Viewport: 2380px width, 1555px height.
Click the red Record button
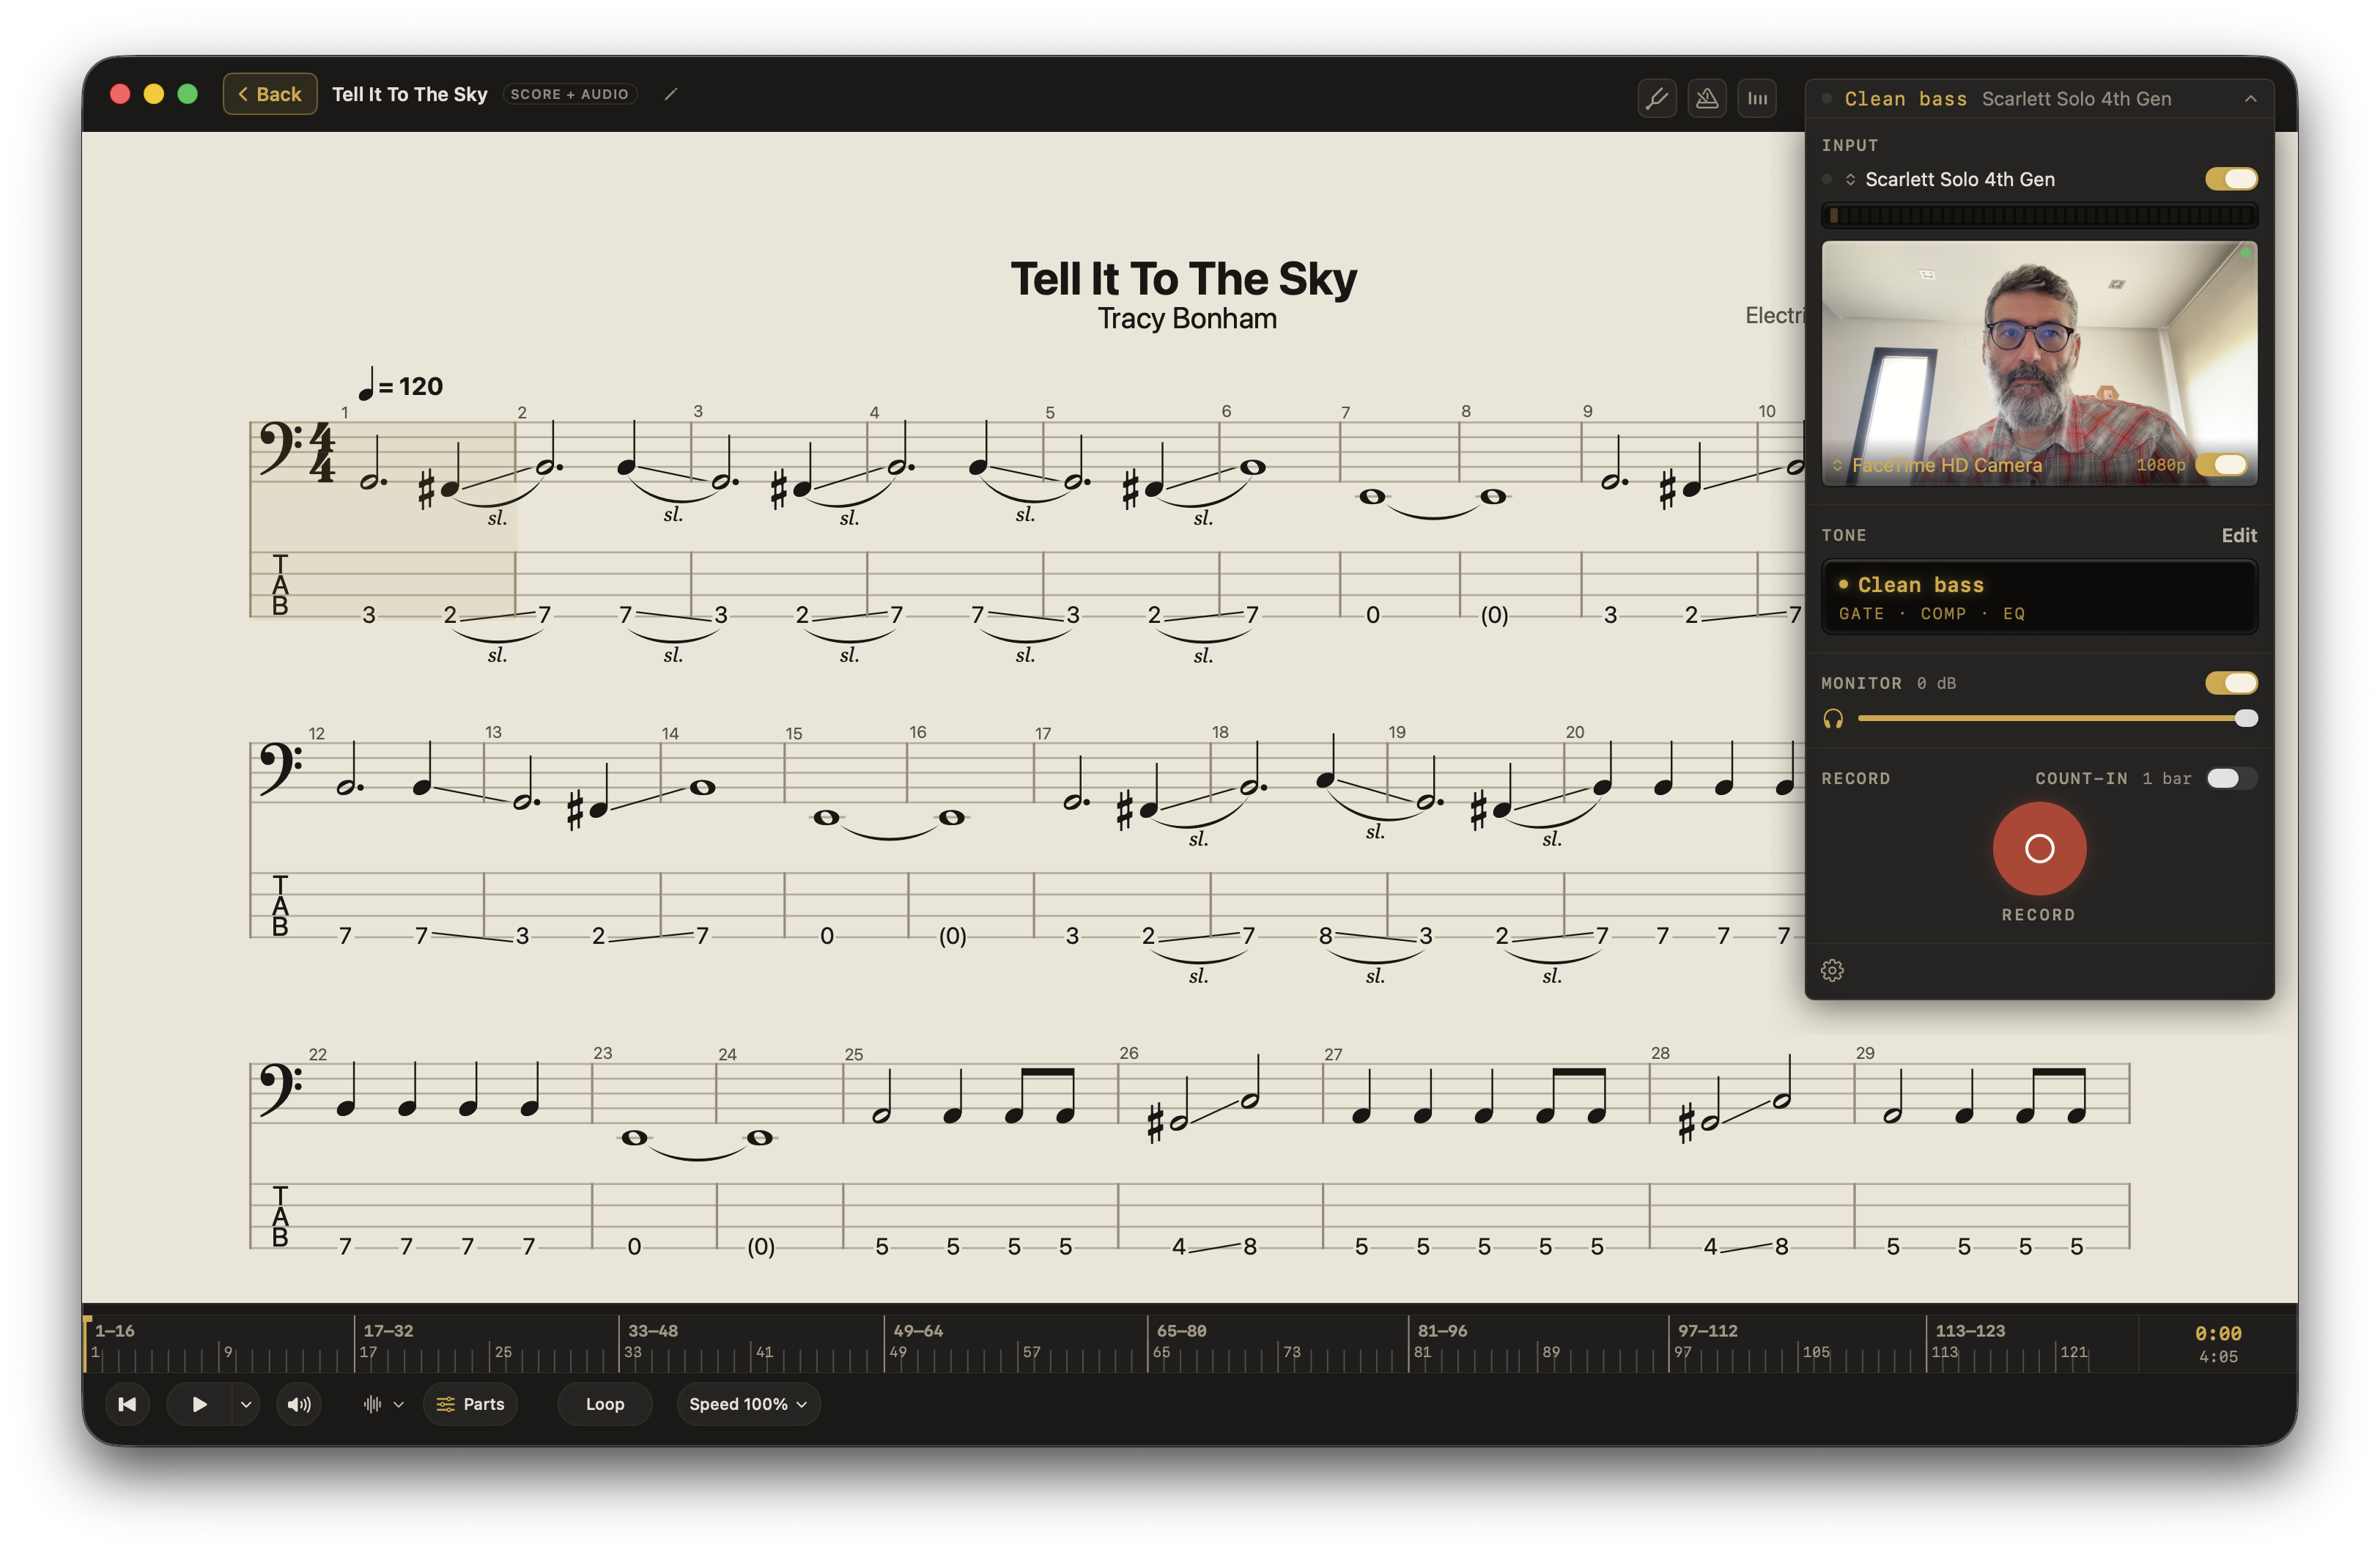[2039, 848]
